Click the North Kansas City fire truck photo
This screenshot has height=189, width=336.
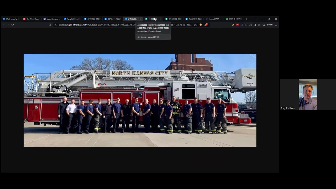(x=140, y=100)
